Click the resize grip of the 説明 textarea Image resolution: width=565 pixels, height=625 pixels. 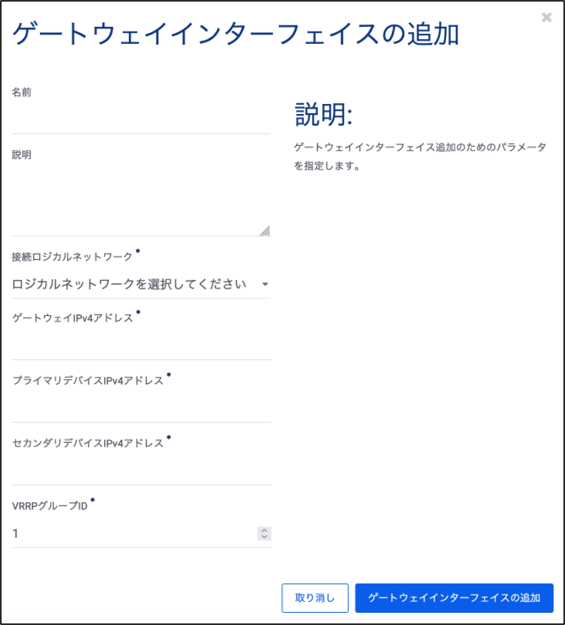click(266, 232)
